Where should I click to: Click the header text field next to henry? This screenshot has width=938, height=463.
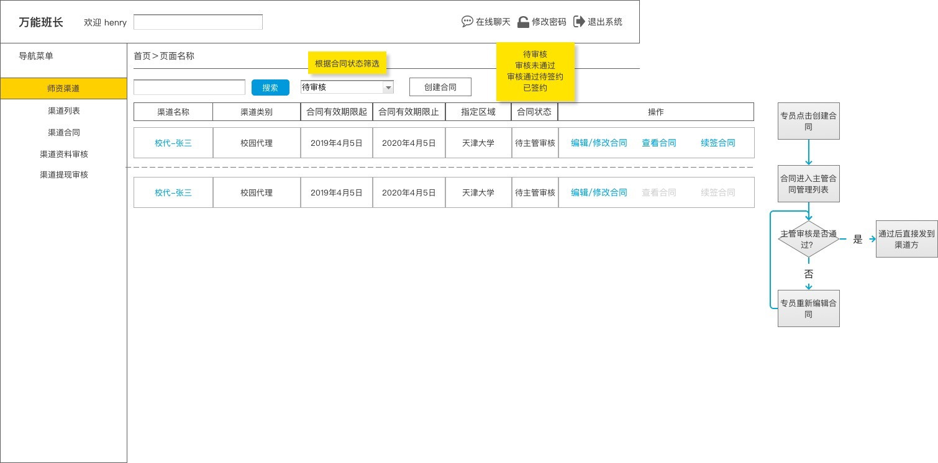198,22
